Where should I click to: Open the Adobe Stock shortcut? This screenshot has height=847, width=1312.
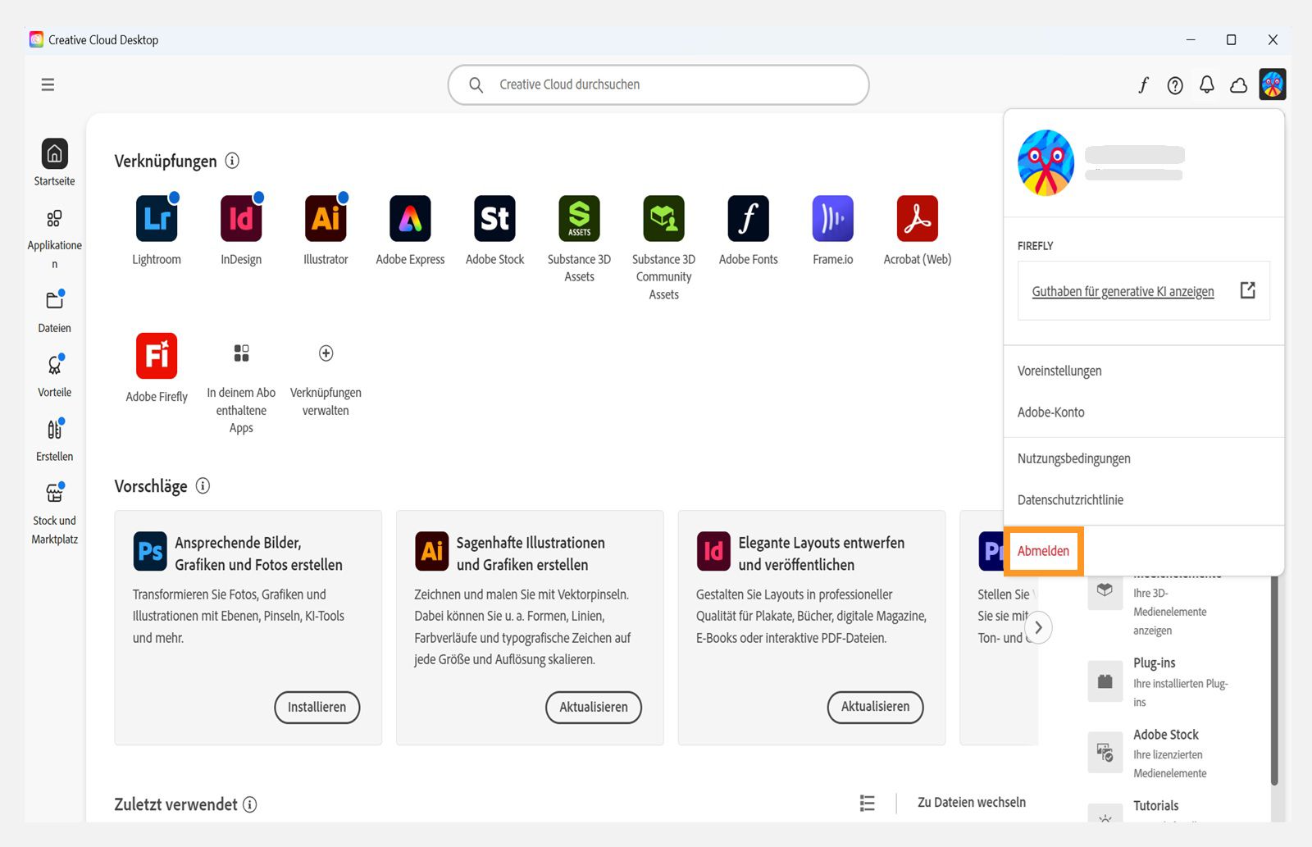494,230
